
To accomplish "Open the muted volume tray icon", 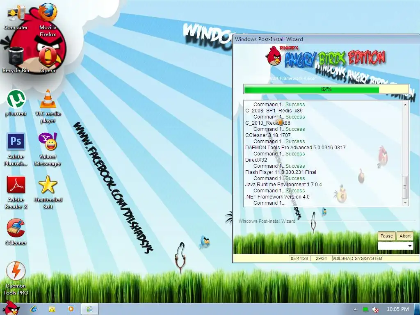I will [x=375, y=309].
